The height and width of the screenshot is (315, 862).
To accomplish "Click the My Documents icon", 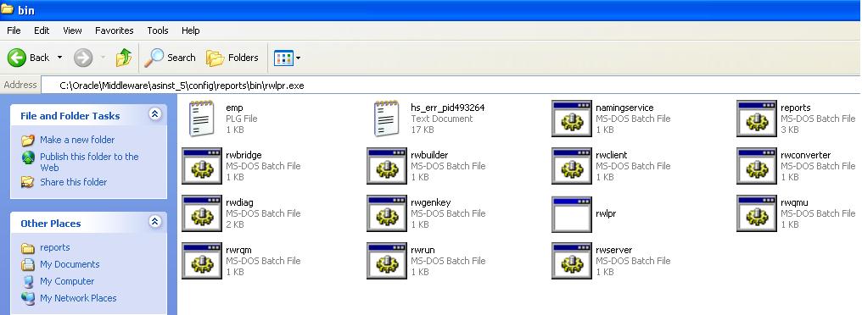I will click(28, 264).
